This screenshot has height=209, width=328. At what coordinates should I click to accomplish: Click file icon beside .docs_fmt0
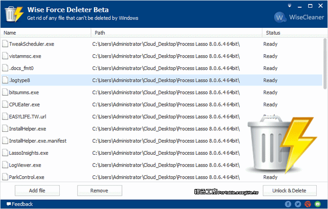click(x=5, y=68)
